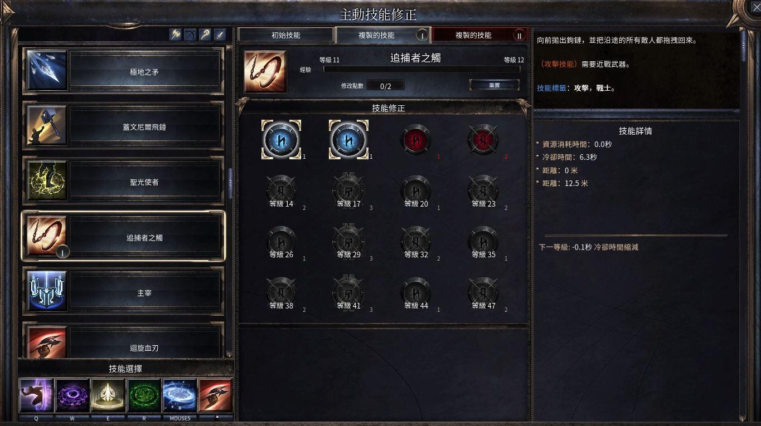Click the 追捕者之觸 experience progress bar
Viewport: 761px width, 426px height.
(x=422, y=70)
